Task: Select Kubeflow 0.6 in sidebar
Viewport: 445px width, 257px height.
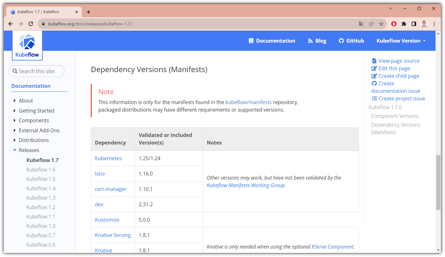Action: (x=41, y=245)
